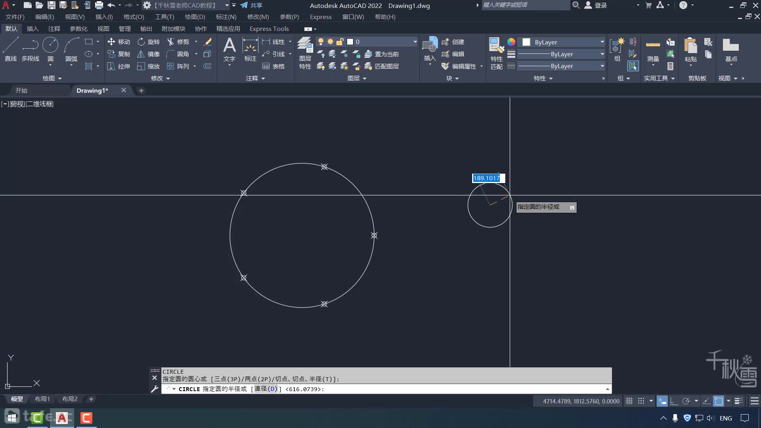Open the 标注(N) menu
The height and width of the screenshot is (428, 761).
pos(226,17)
